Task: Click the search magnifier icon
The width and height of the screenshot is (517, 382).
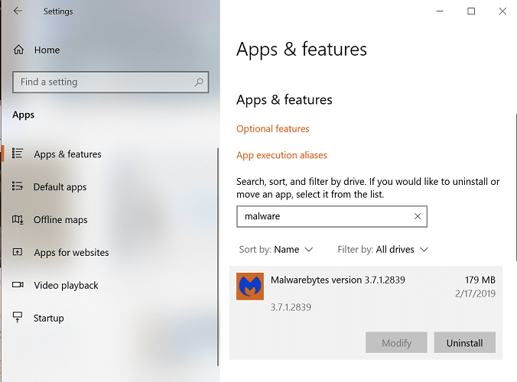Action: (x=199, y=83)
